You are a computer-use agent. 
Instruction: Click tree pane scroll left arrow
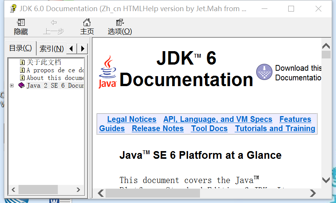[13, 190]
